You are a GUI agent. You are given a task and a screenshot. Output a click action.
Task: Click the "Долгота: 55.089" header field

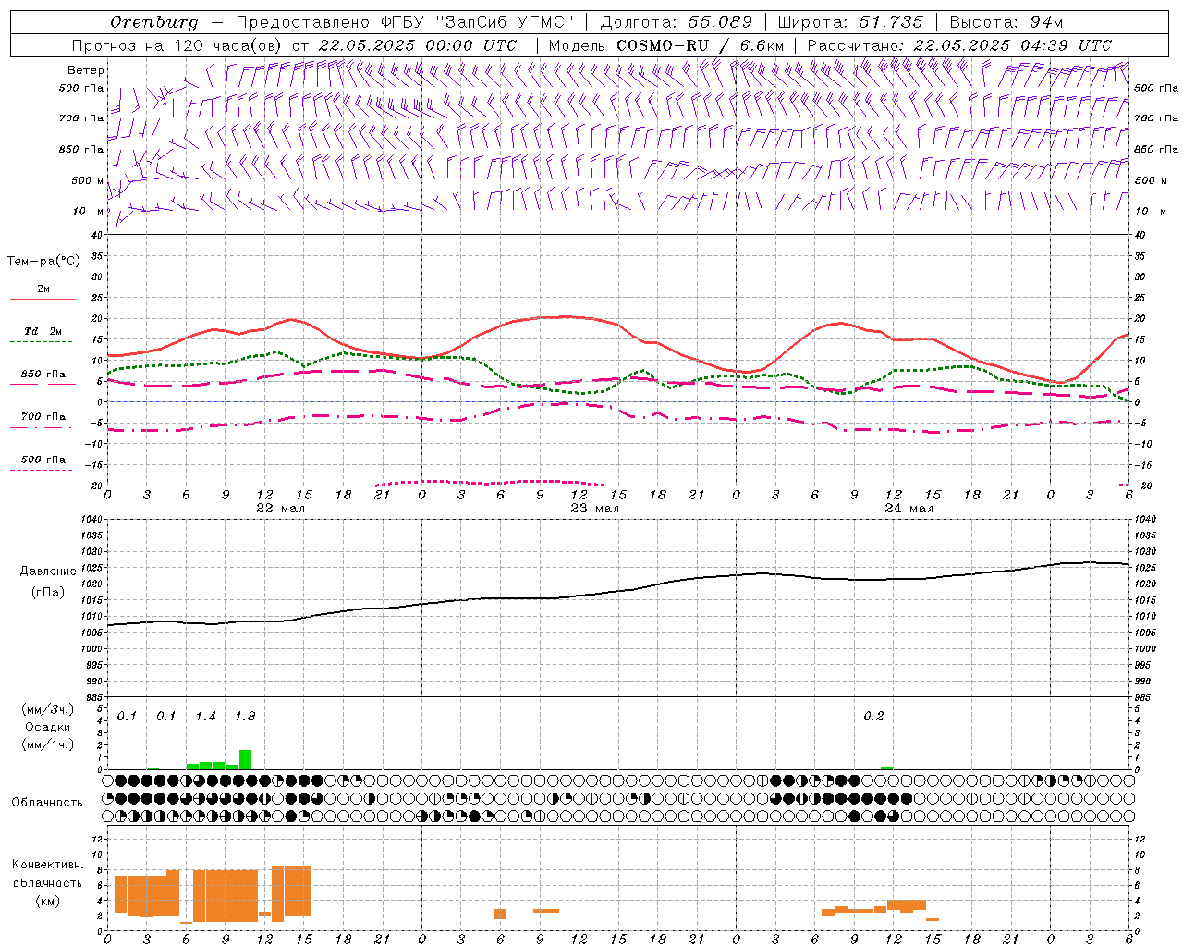(677, 22)
